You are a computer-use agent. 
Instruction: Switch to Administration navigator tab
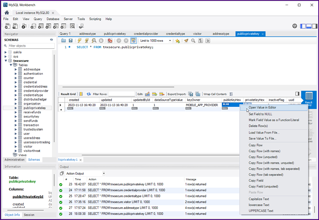point(14,160)
